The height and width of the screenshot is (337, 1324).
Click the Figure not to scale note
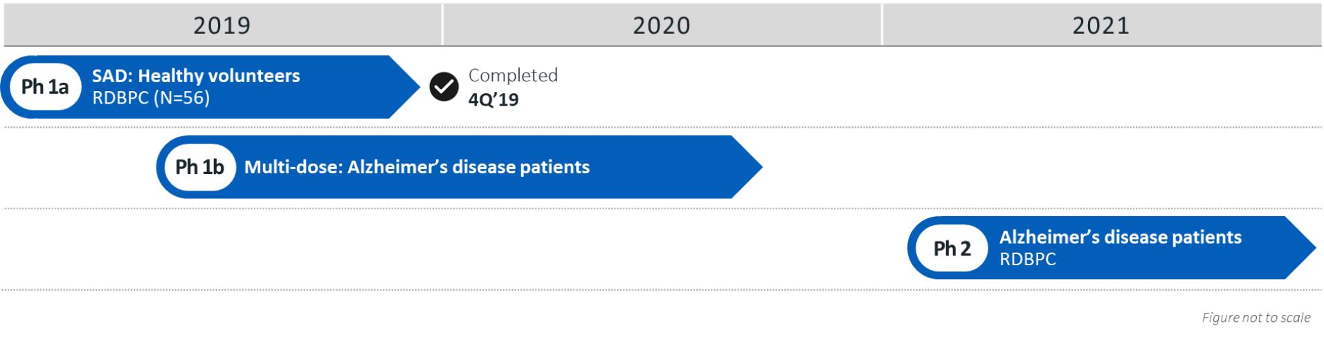pos(1255,318)
